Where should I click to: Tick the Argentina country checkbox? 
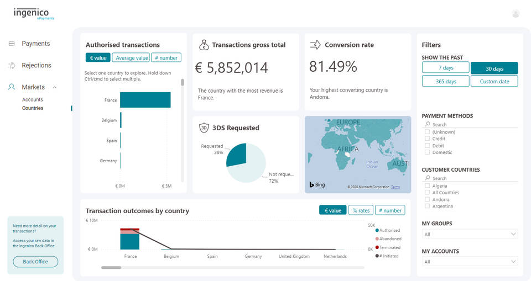coord(427,206)
